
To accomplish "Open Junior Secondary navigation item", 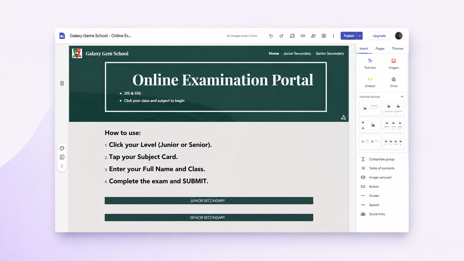I will pos(297,54).
